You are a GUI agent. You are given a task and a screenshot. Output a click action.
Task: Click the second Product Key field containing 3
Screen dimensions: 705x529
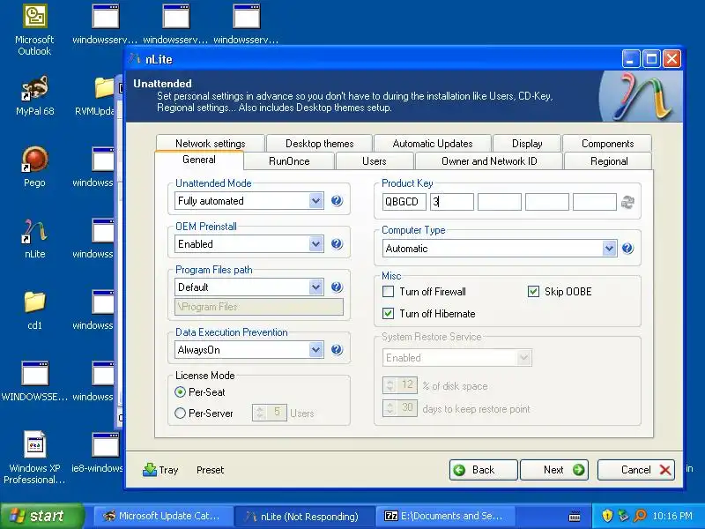pos(452,202)
